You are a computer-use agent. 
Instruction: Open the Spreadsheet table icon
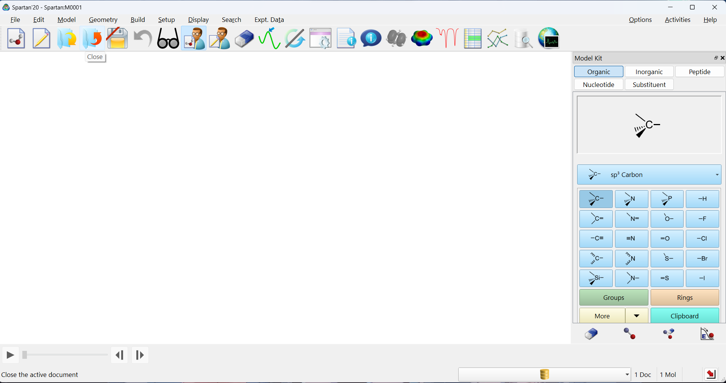473,39
